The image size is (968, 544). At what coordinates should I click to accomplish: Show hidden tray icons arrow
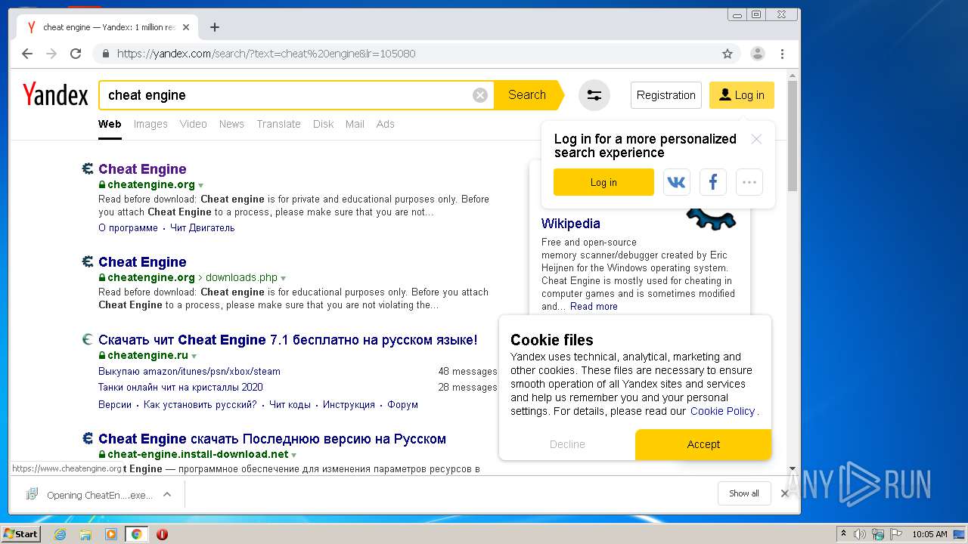[843, 534]
